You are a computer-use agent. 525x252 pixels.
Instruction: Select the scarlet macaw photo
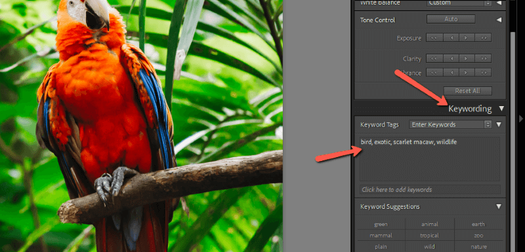pyautogui.click(x=141, y=126)
